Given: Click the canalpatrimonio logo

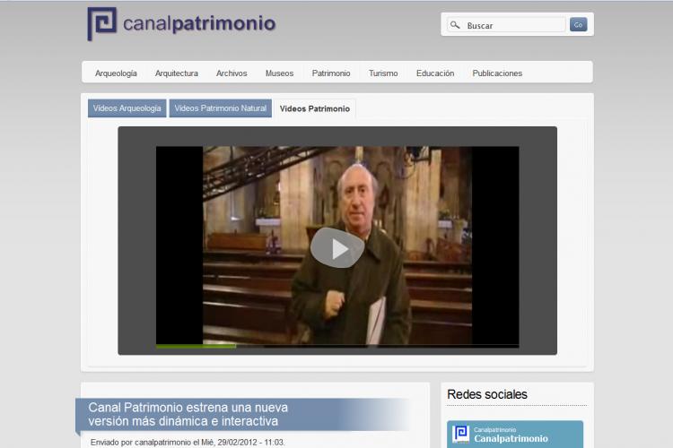Looking at the screenshot, I should 181,23.
